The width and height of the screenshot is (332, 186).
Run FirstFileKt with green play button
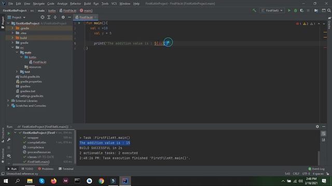[289, 10]
